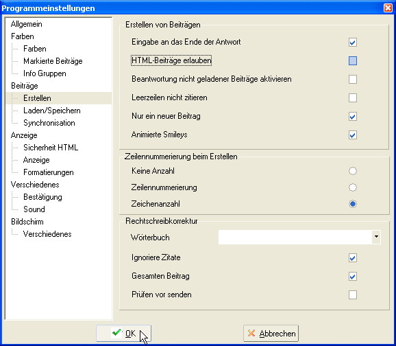
Task: Choose the Zeilennummerierung radio option
Action: coord(353,187)
